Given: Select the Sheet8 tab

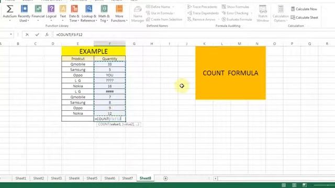Looking at the screenshot, I should pos(146,178).
